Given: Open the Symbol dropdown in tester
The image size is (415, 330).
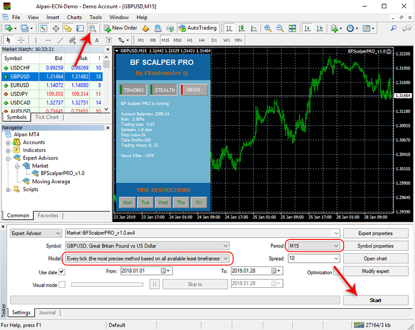Looking at the screenshot, I should point(147,246).
